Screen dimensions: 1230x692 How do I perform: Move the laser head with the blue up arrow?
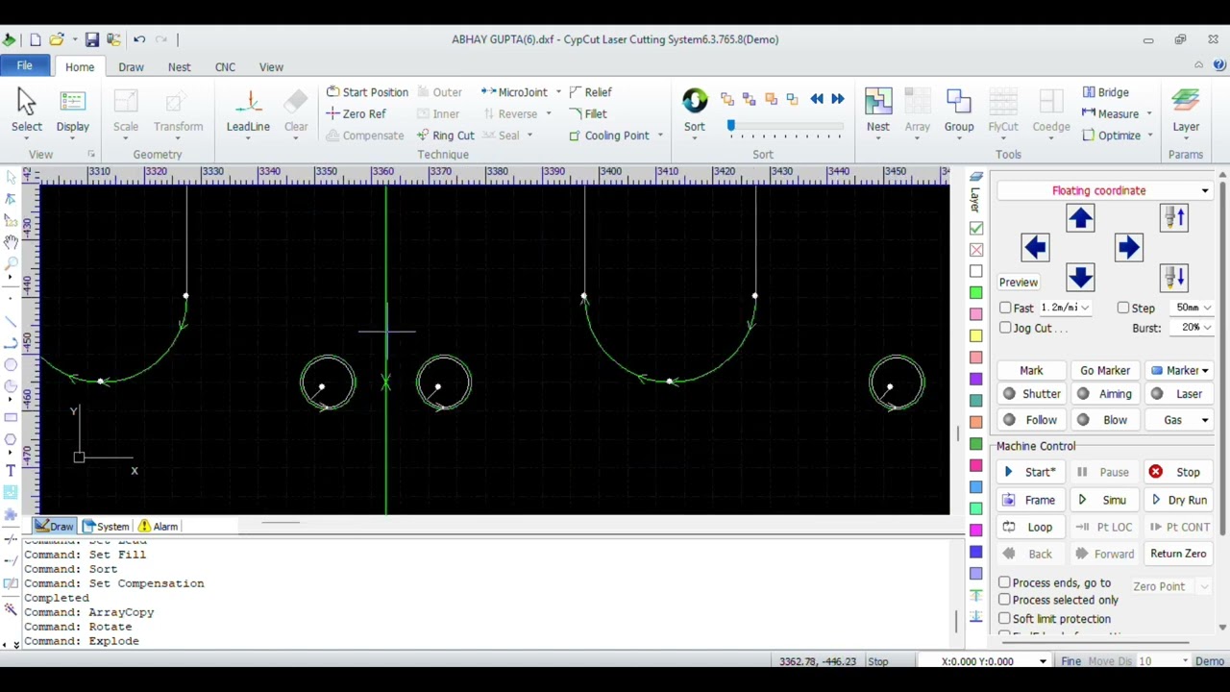click(x=1080, y=219)
